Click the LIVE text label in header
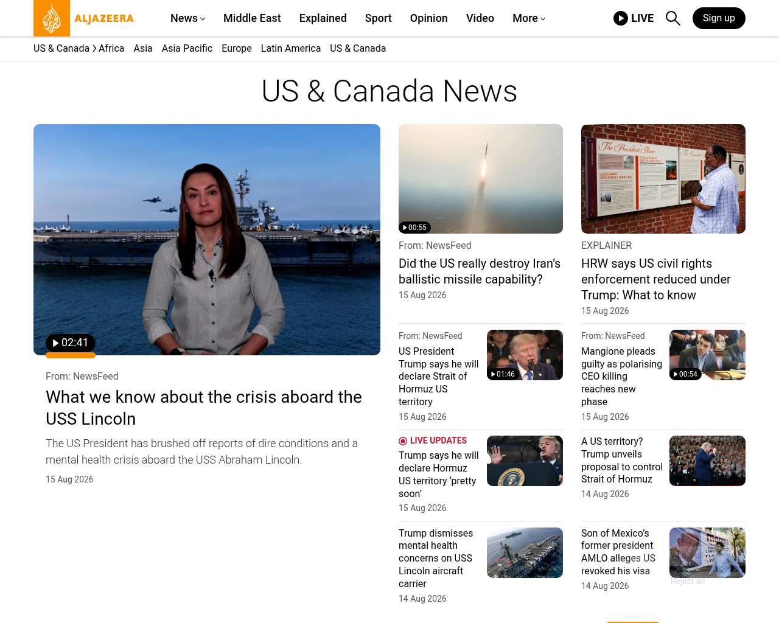The height and width of the screenshot is (623, 779). click(x=642, y=18)
